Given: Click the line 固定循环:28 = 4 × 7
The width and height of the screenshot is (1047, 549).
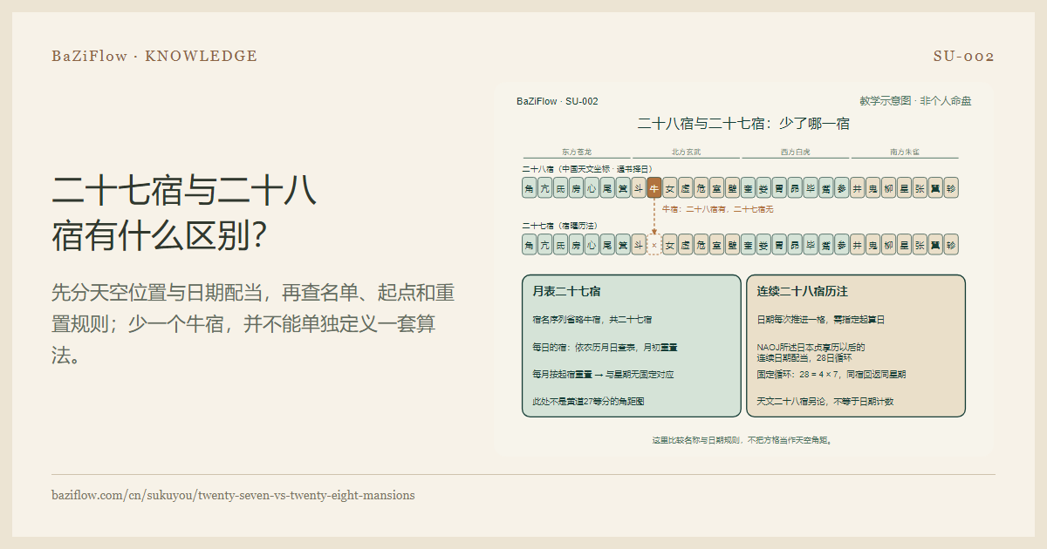Looking at the screenshot, I should (x=831, y=374).
